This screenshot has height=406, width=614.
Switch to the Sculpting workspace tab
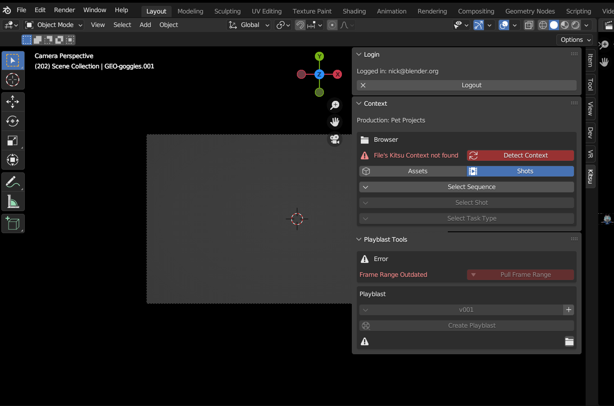click(x=227, y=11)
